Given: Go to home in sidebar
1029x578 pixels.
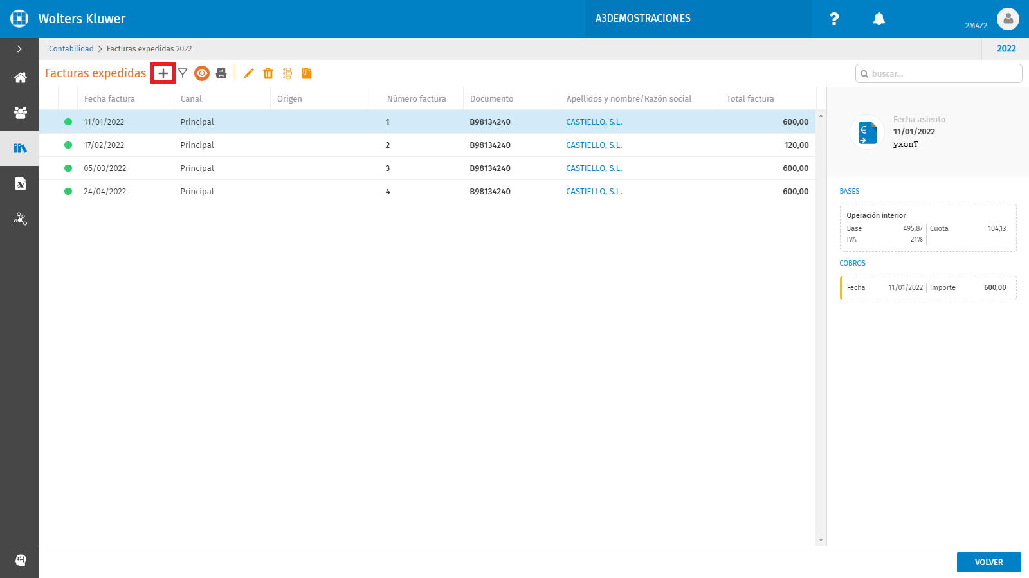Looking at the screenshot, I should [x=21, y=78].
